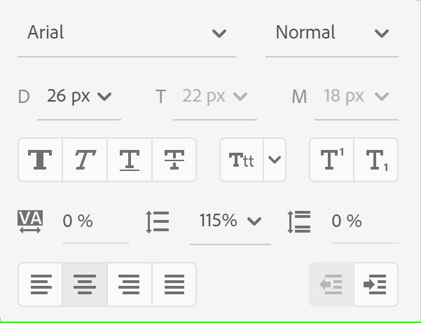Expand the text case options arrow
The image size is (421, 323).
click(x=275, y=160)
